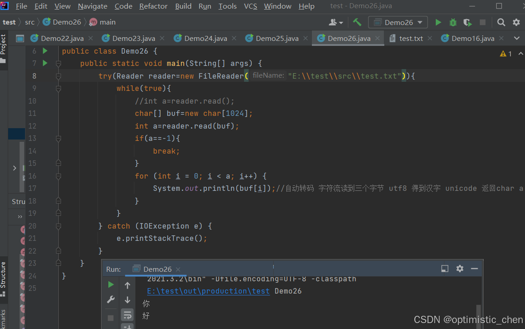Run Demo26 with green toolbar play button
The height and width of the screenshot is (329, 525).
438,22
